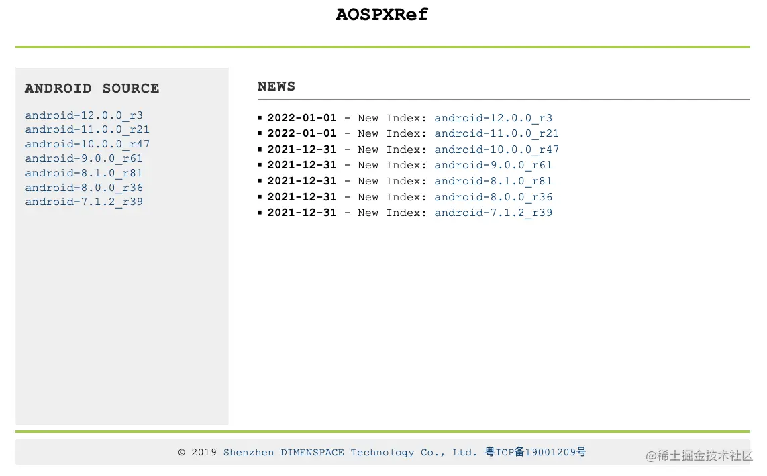Open android-11.0.0_r21 in Android Source sidebar
This screenshot has width=767, height=476.
(87, 129)
